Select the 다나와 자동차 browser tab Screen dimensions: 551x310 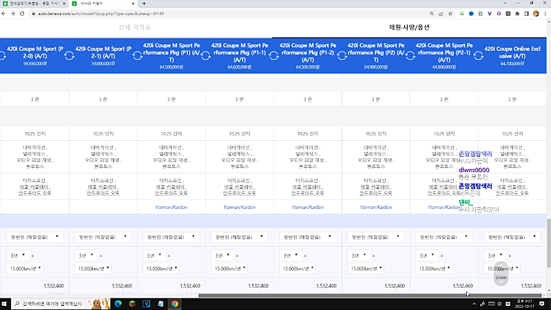[102, 3]
